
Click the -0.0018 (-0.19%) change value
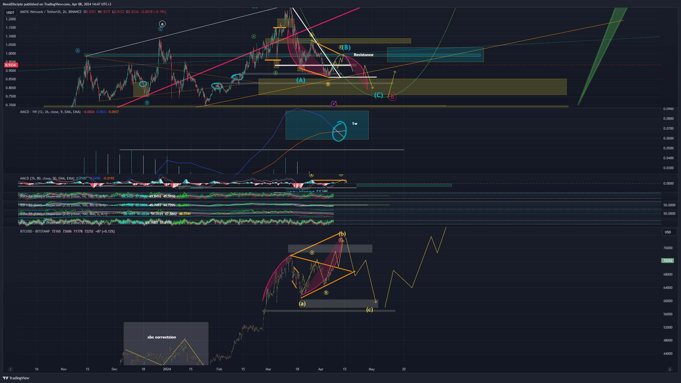[x=153, y=12]
